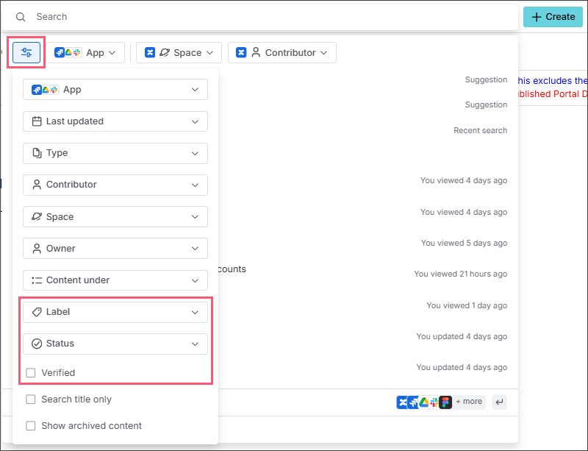Open the Contributor dropdown in the top bar
Screen dimensions: 588x451
click(282, 52)
